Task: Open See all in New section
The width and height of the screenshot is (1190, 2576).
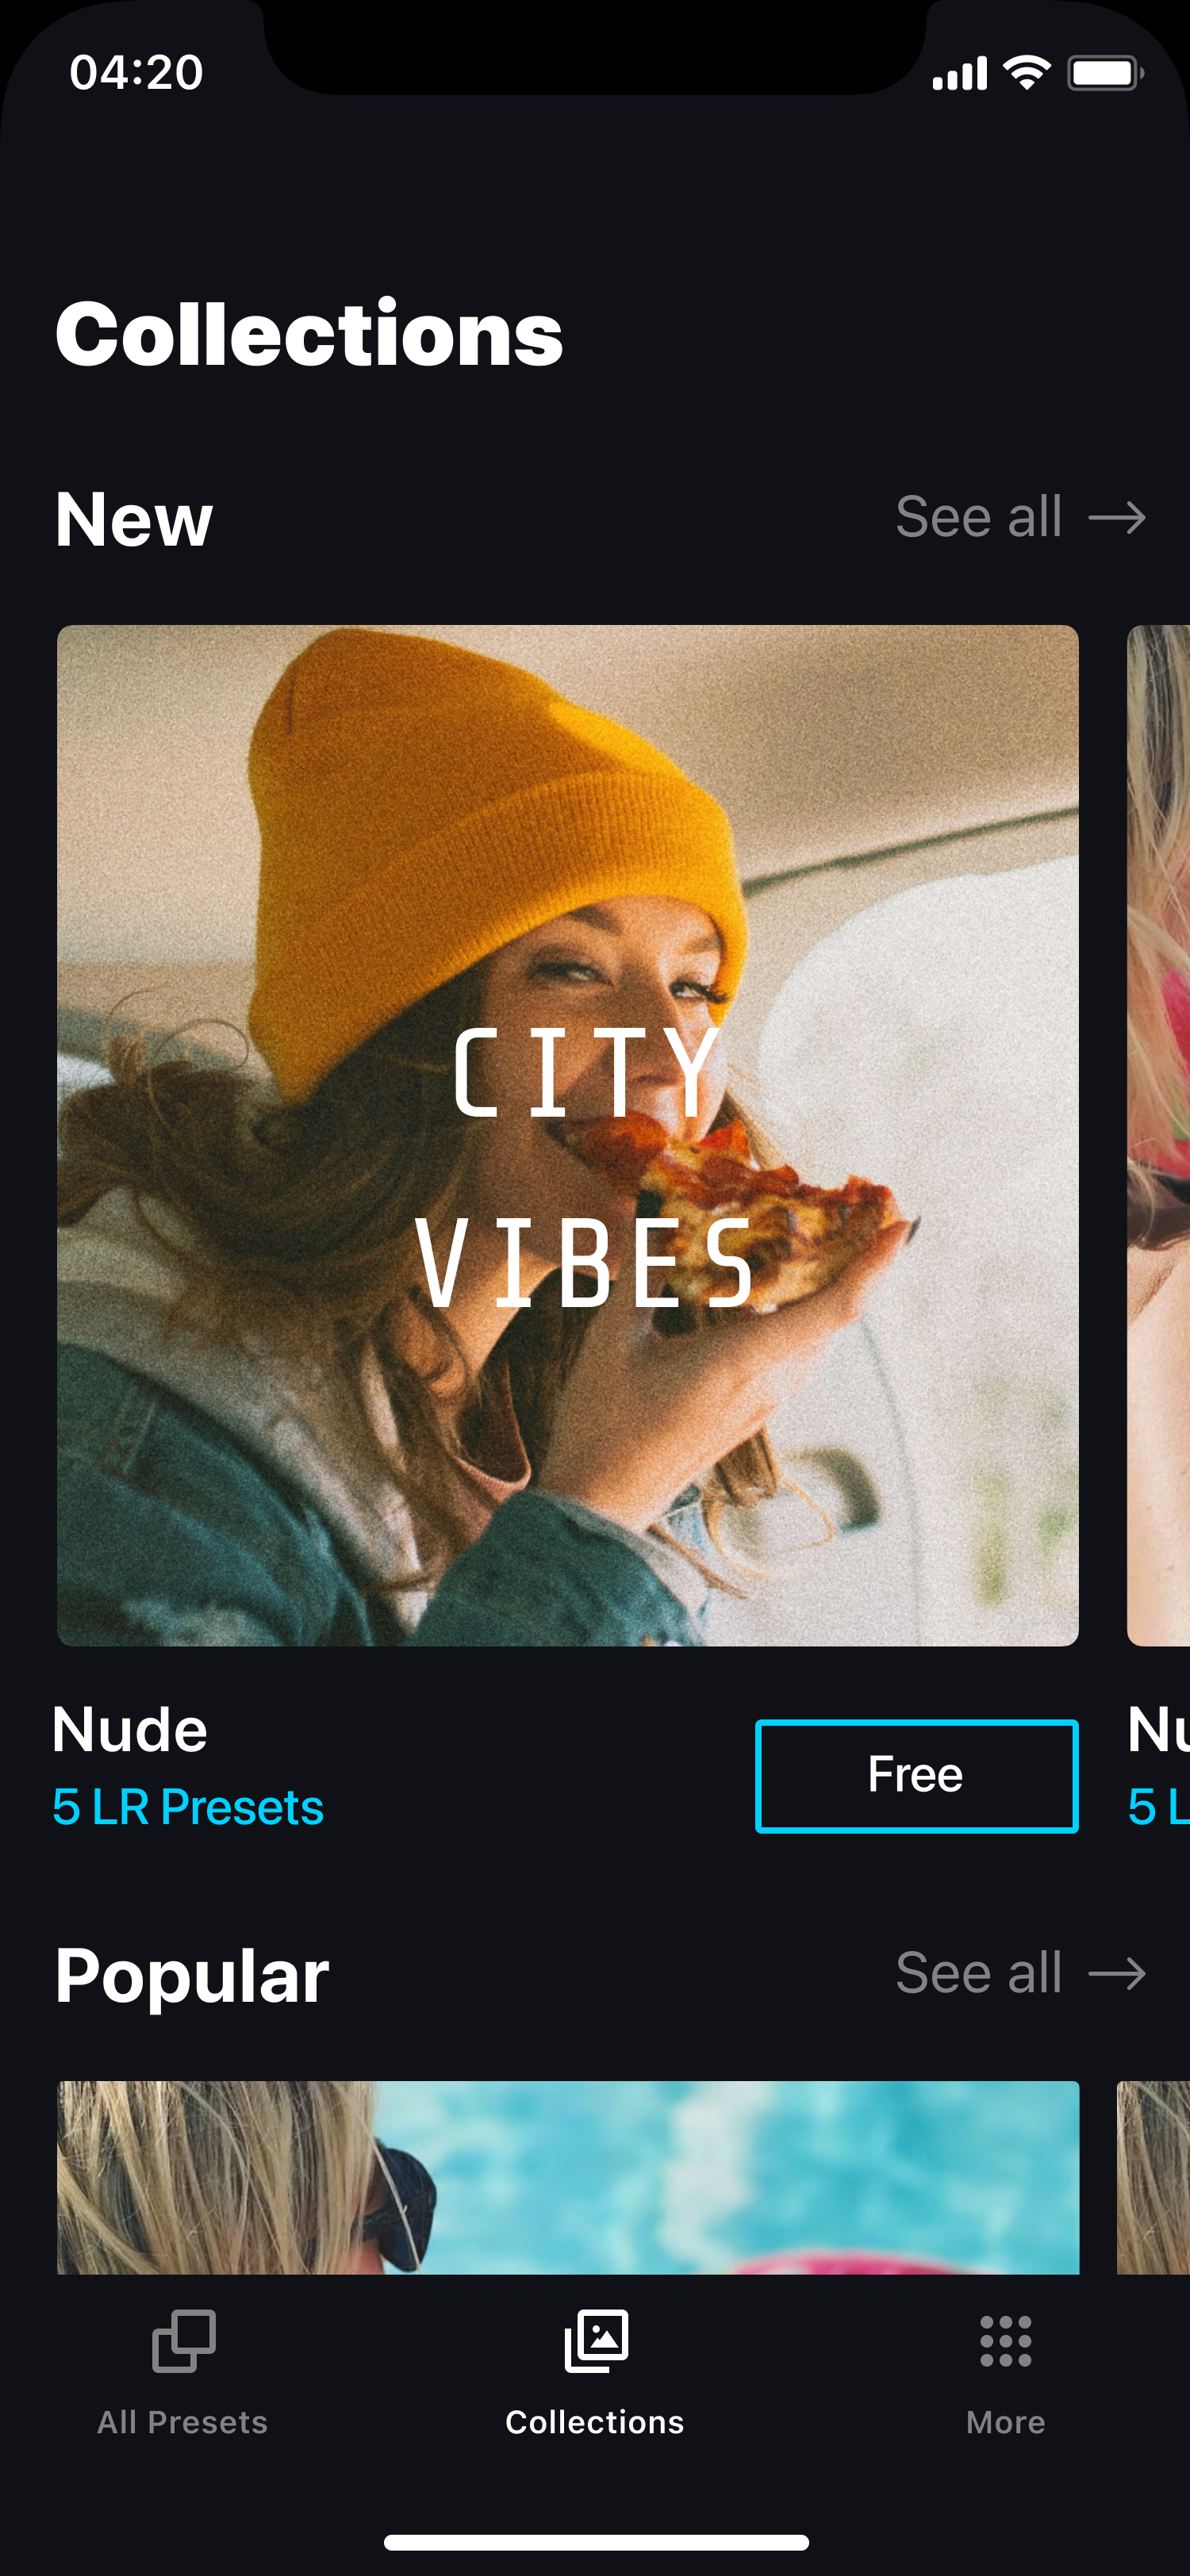Action: 978,517
